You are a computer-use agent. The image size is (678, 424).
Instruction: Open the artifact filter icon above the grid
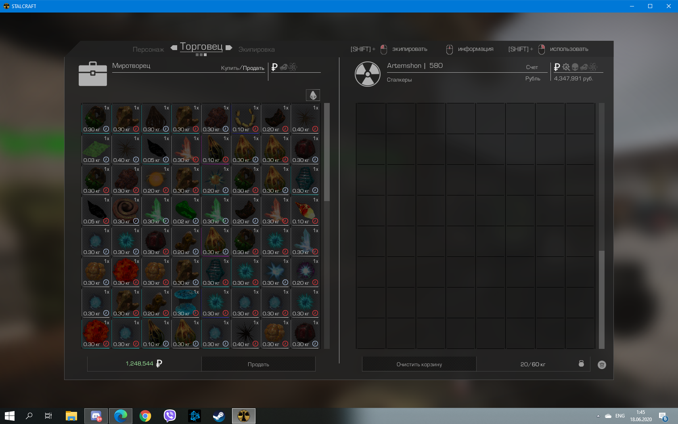tap(313, 95)
